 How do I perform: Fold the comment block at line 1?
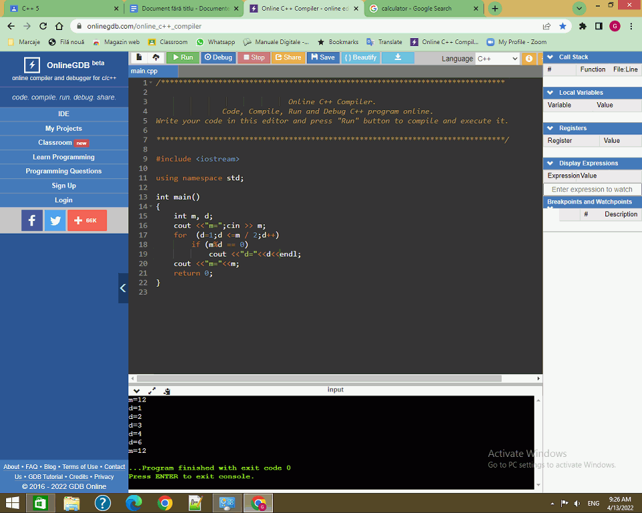pos(151,83)
